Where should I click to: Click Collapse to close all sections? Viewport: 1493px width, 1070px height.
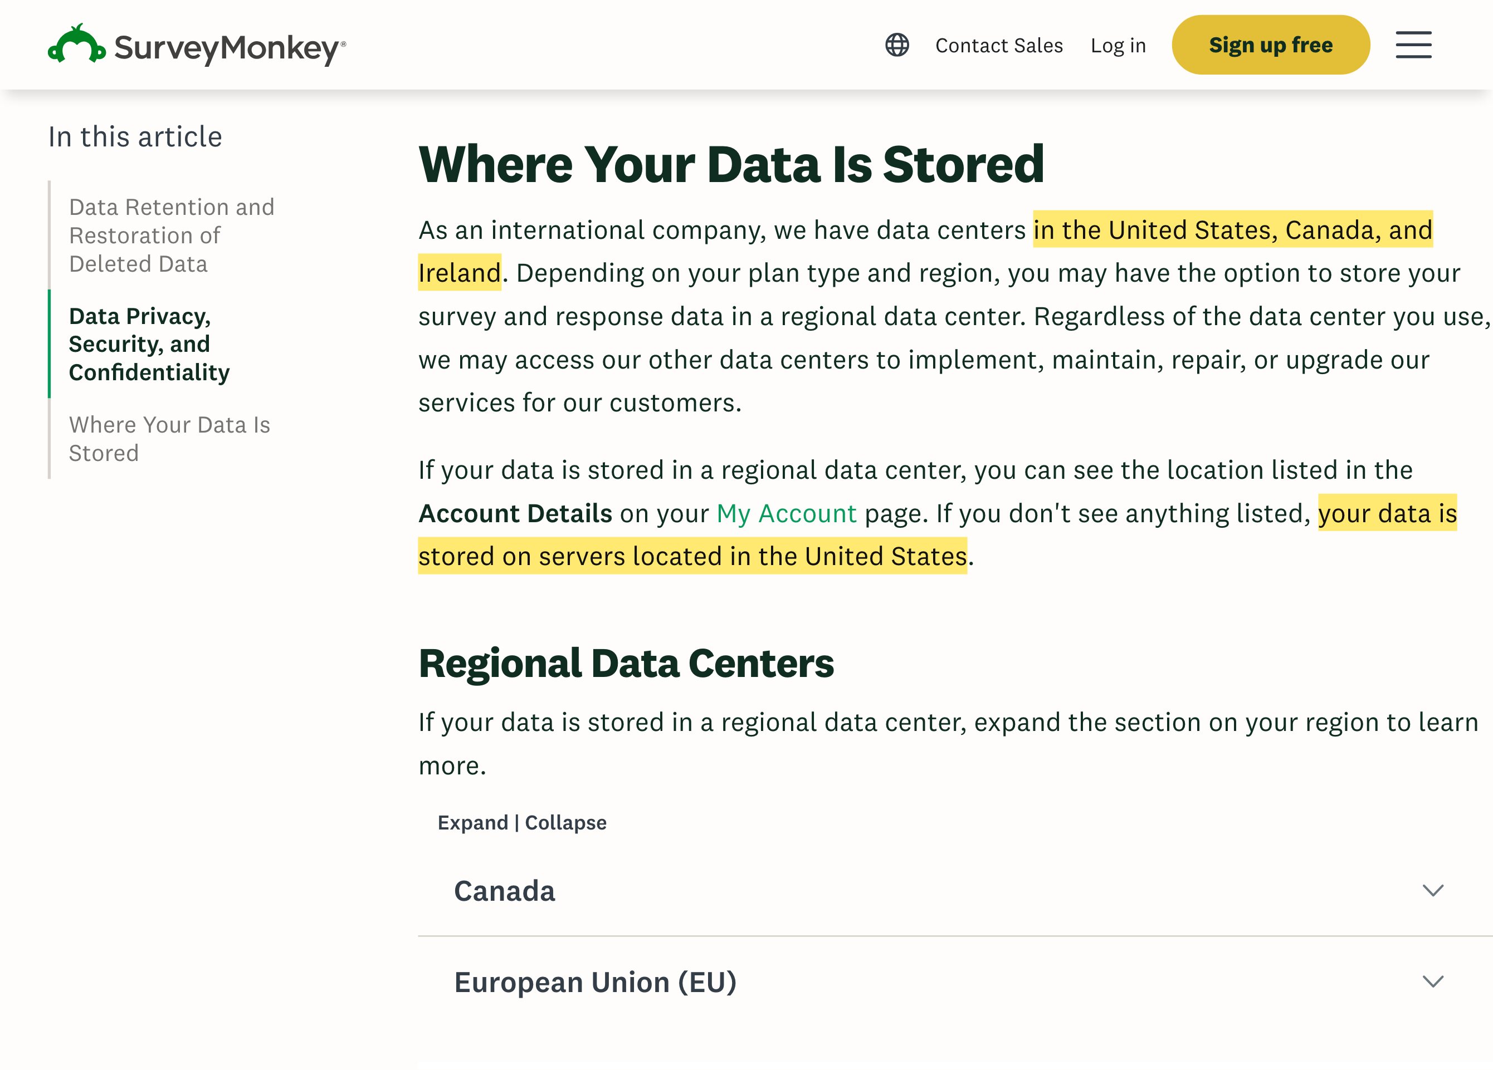pyautogui.click(x=565, y=822)
